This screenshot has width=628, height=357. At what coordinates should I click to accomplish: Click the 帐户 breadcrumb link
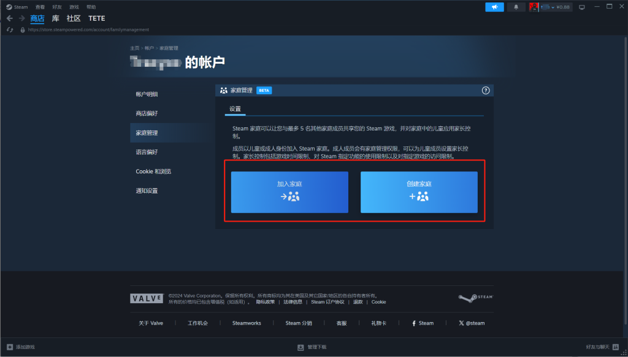[149, 48]
